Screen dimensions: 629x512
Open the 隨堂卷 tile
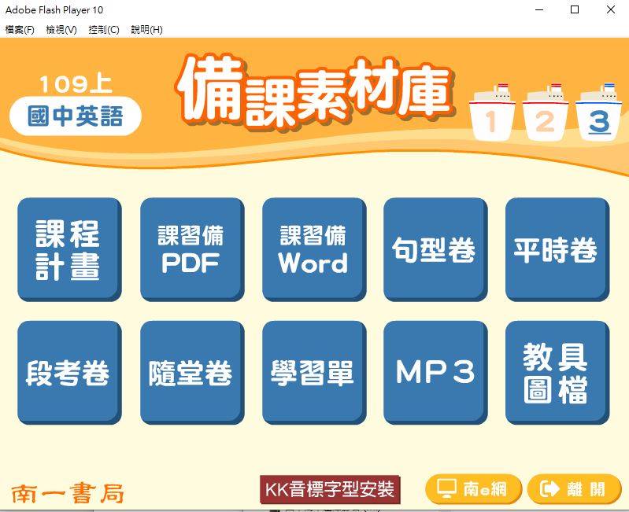(192, 373)
